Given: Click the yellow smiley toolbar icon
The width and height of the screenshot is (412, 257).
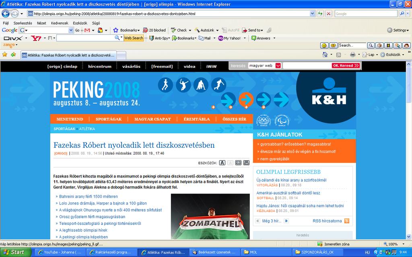Looking at the screenshot, I should (324, 46).
